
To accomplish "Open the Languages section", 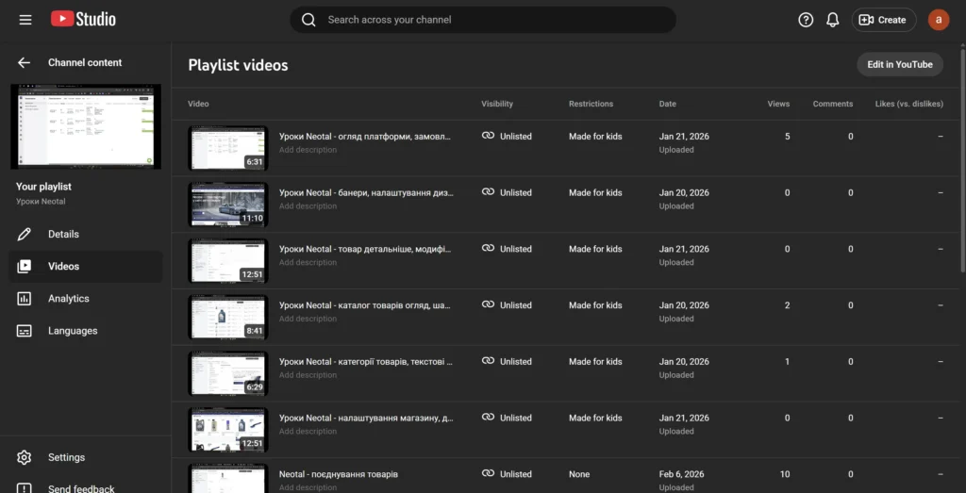I will point(73,331).
